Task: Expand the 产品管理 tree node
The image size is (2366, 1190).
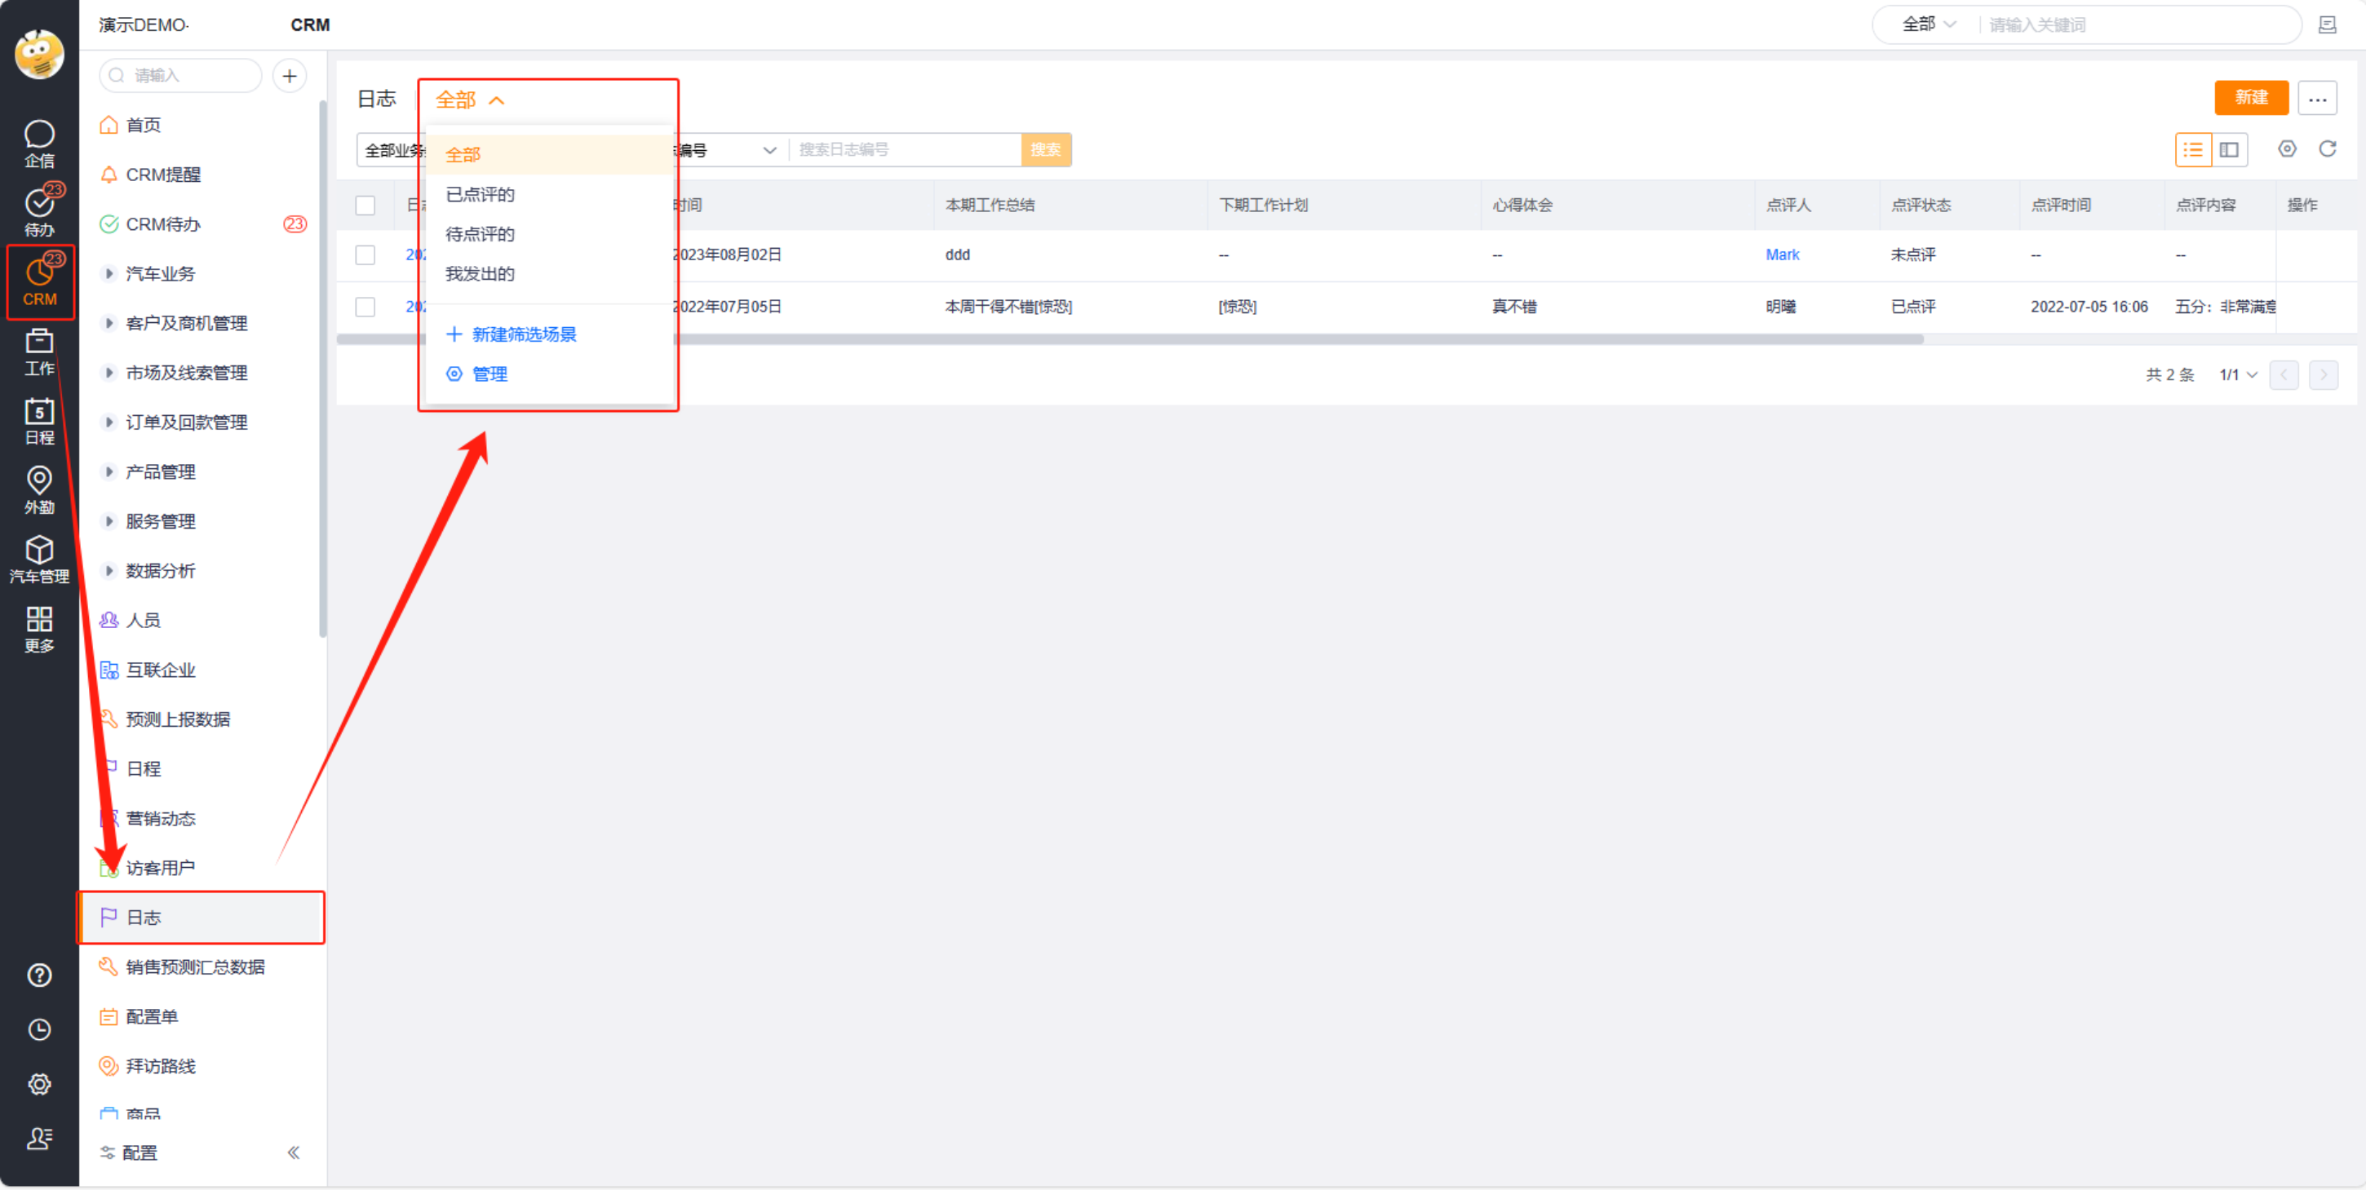Action: (109, 472)
